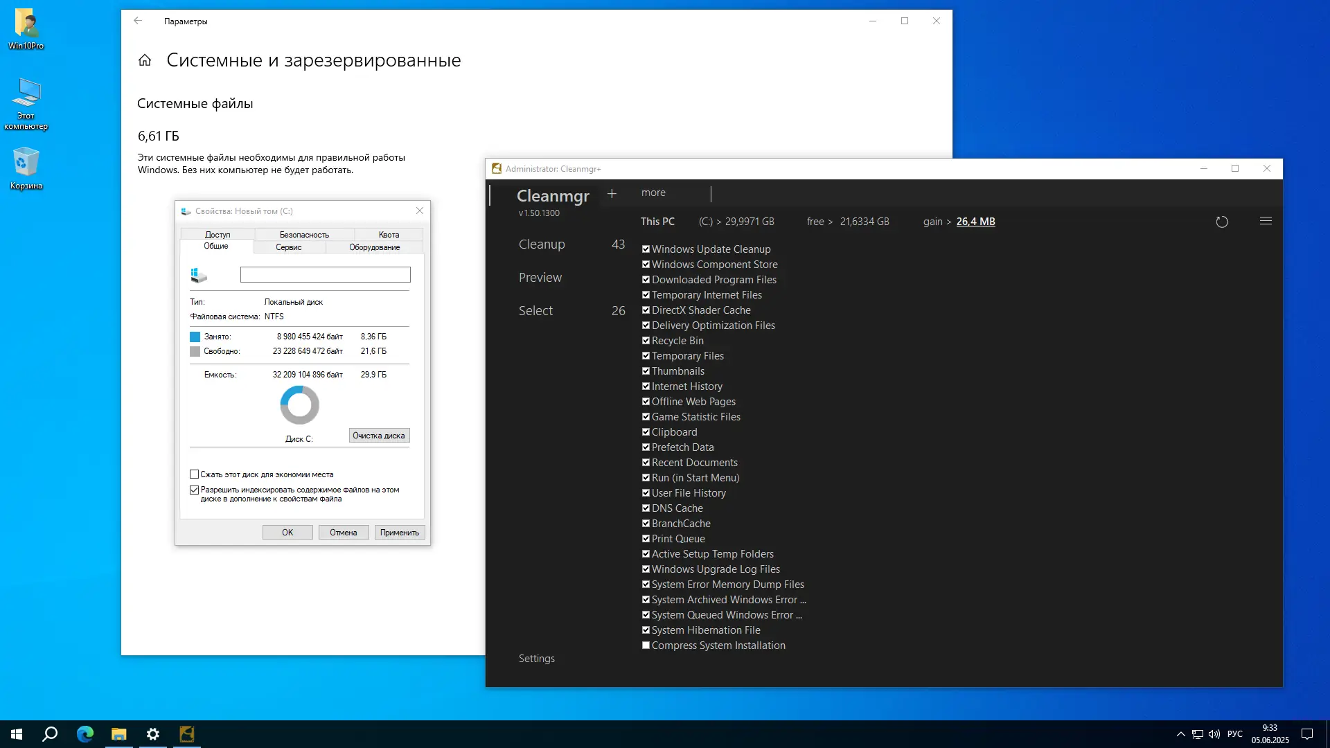The image size is (1330, 748).
Task: Uncheck Windows Update Cleanup
Action: [646, 249]
